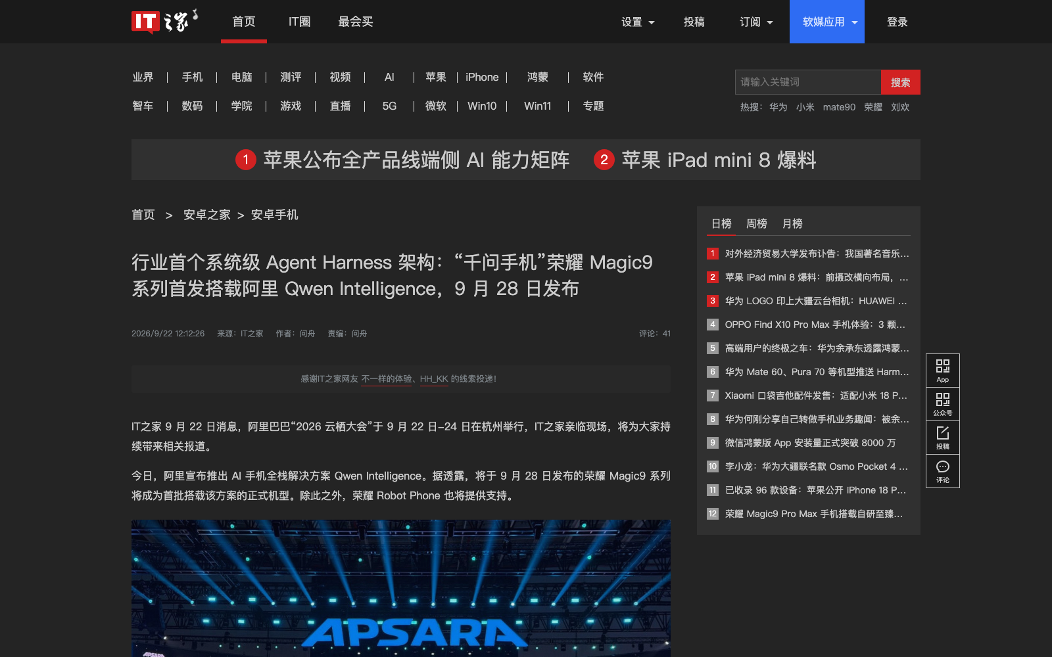Click the IT之家 logo
Screen dimensions: 1052x657
pyautogui.click(x=164, y=21)
